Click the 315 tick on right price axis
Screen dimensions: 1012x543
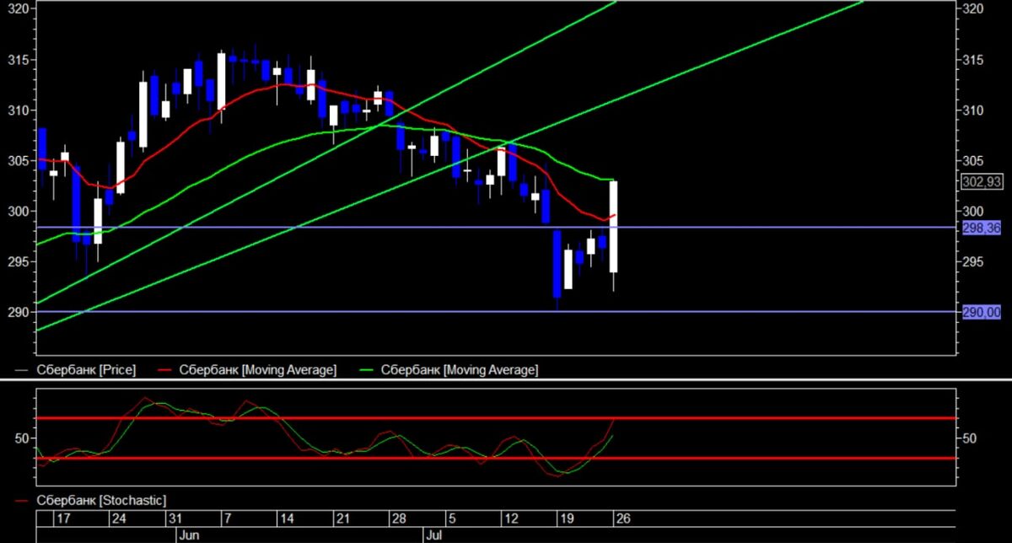pos(973,60)
